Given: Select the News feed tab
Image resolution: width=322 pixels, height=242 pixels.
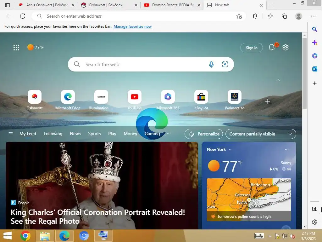Looking at the screenshot, I should tap(75, 134).
